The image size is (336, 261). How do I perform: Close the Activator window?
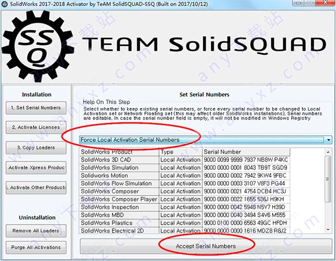coord(325,3)
